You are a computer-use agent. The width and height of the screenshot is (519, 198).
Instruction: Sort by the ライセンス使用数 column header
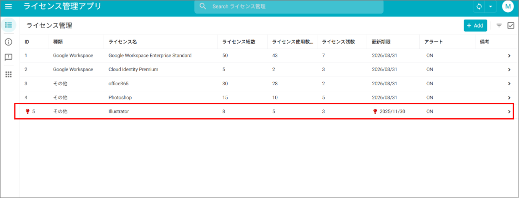[293, 42]
